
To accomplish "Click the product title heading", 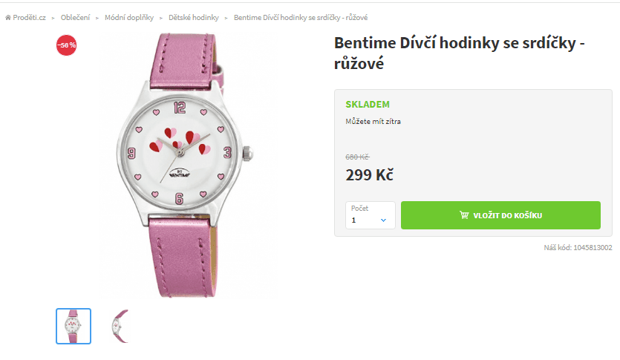I will click(x=460, y=53).
